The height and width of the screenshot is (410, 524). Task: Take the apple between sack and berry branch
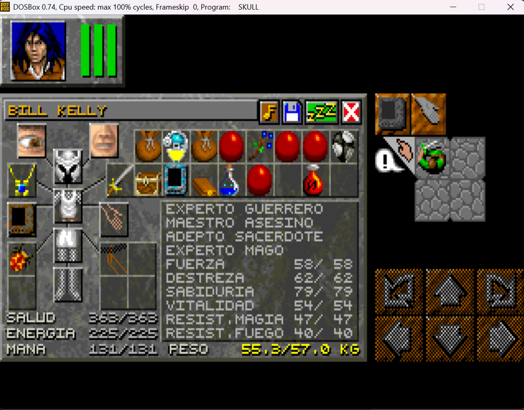[232, 146]
